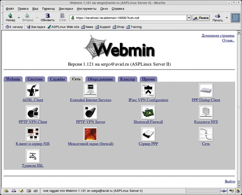Viewport: 242px width, 195px height.
Task: Click the vertical scrollbar down arrow
Action: 239,186
